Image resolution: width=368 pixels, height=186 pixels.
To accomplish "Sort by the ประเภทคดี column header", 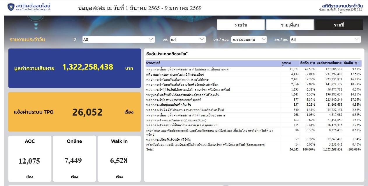I will pos(213,63).
